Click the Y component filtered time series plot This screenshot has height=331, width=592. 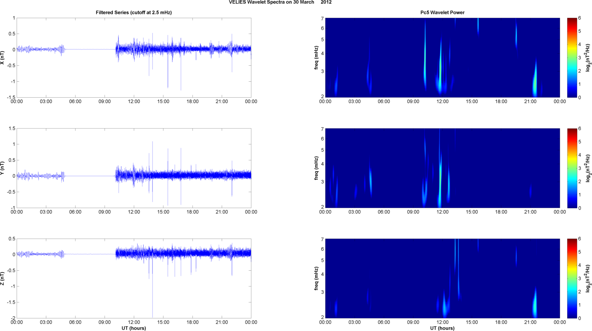(134, 168)
